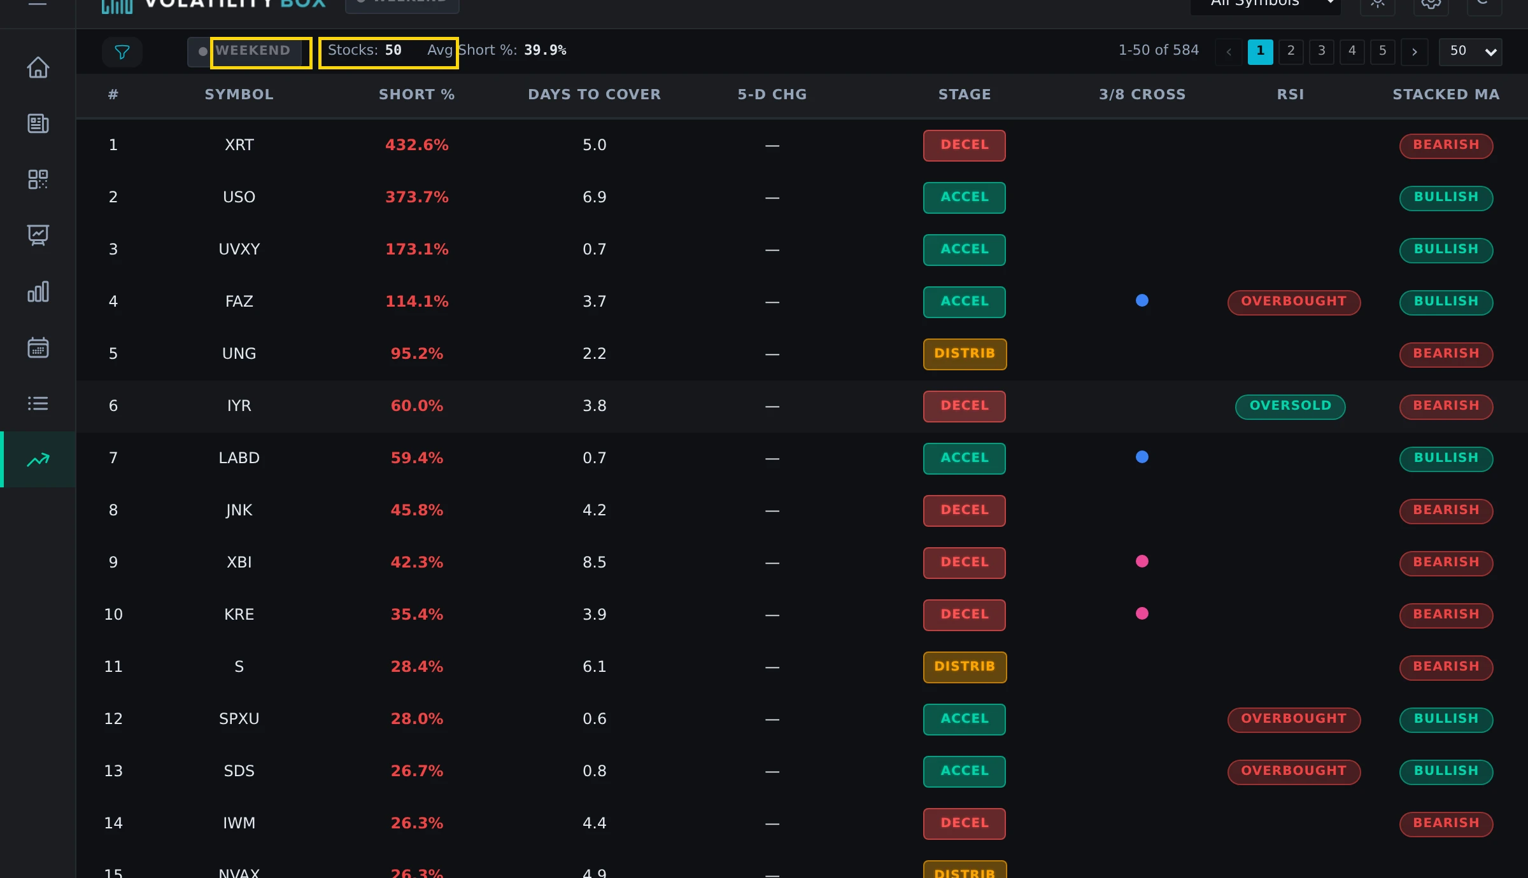Image resolution: width=1528 pixels, height=878 pixels.
Task: Select page 5 in the pagination
Action: coord(1383,52)
